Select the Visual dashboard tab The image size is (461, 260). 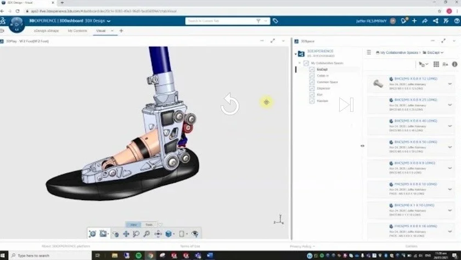tap(101, 31)
